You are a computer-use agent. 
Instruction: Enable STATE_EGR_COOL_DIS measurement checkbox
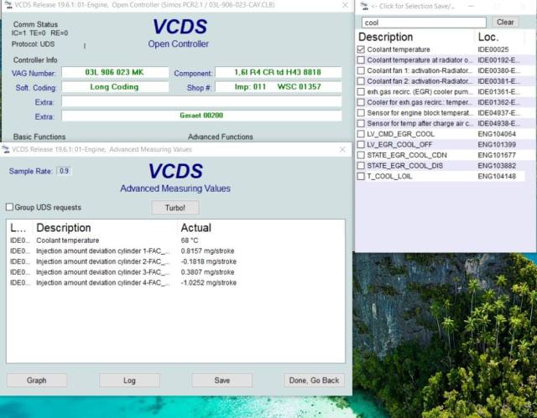coord(361,166)
